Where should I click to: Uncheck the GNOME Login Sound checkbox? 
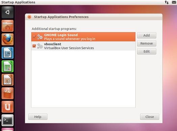pyautogui.click(x=34, y=37)
